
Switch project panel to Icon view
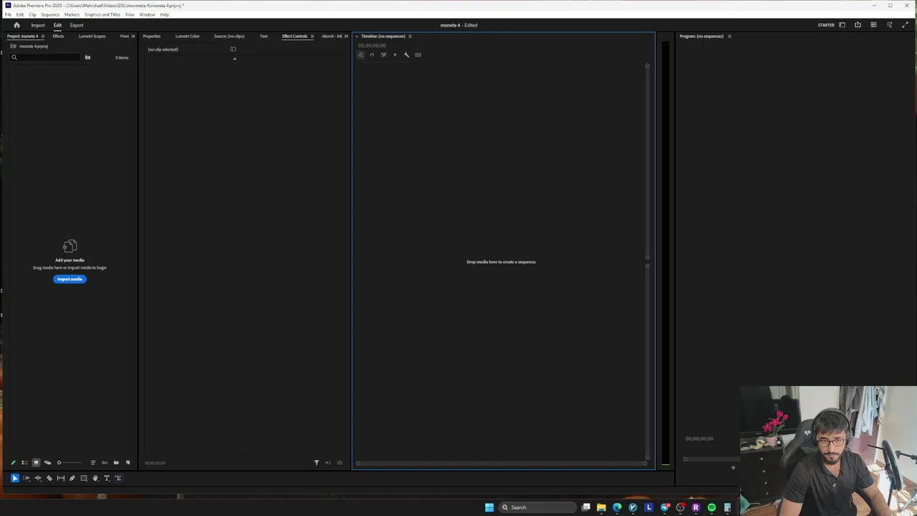click(36, 462)
